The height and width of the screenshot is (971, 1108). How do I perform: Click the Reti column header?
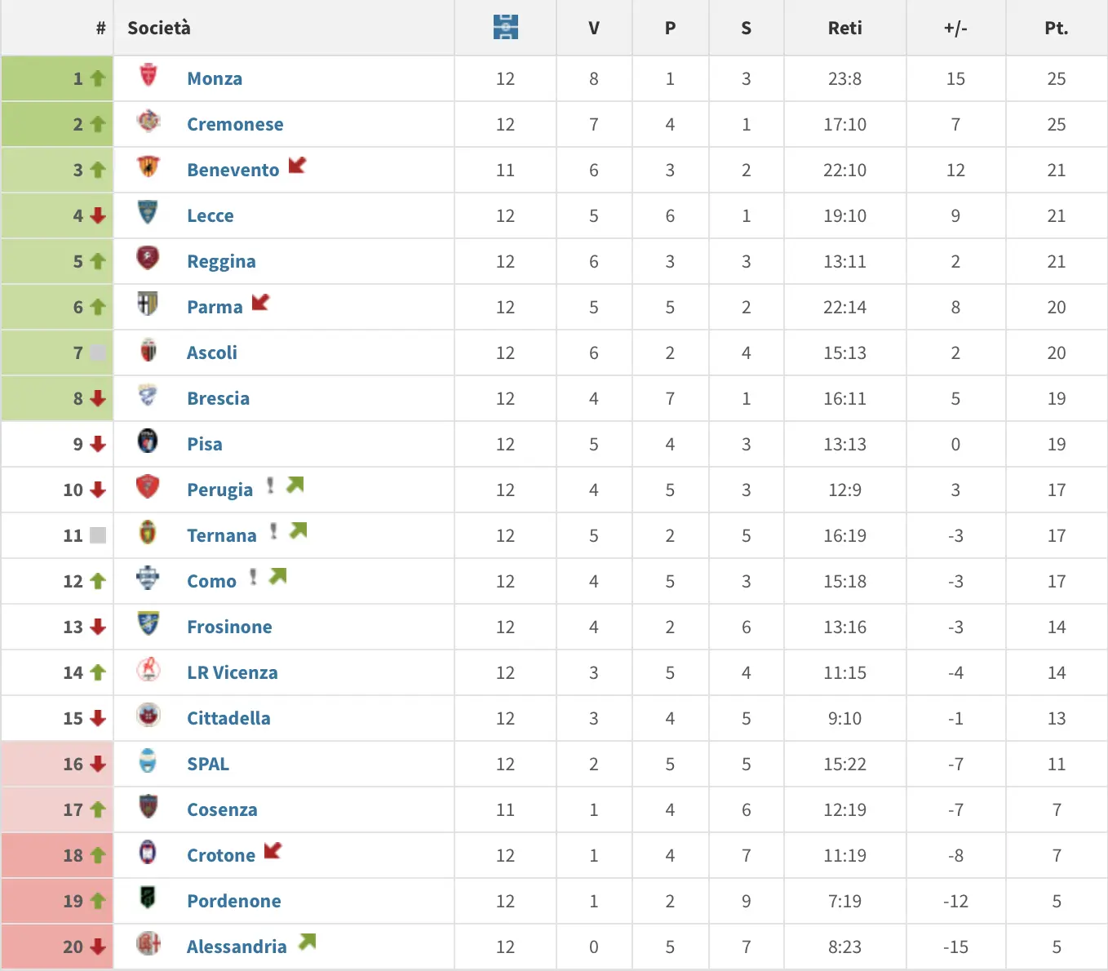[x=844, y=28]
